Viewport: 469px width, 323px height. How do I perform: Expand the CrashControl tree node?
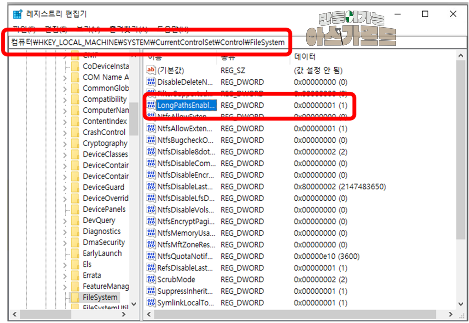65,133
